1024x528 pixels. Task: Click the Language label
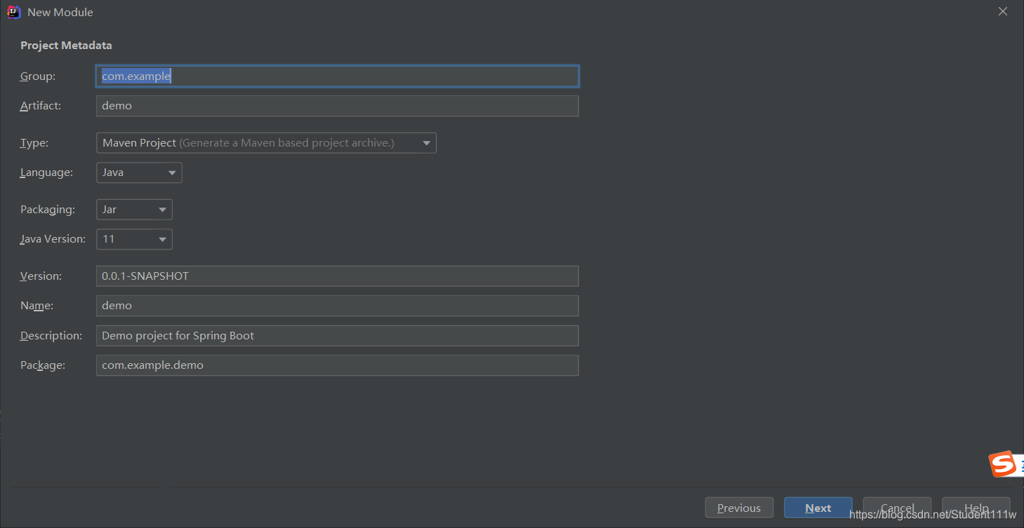pyautogui.click(x=46, y=172)
